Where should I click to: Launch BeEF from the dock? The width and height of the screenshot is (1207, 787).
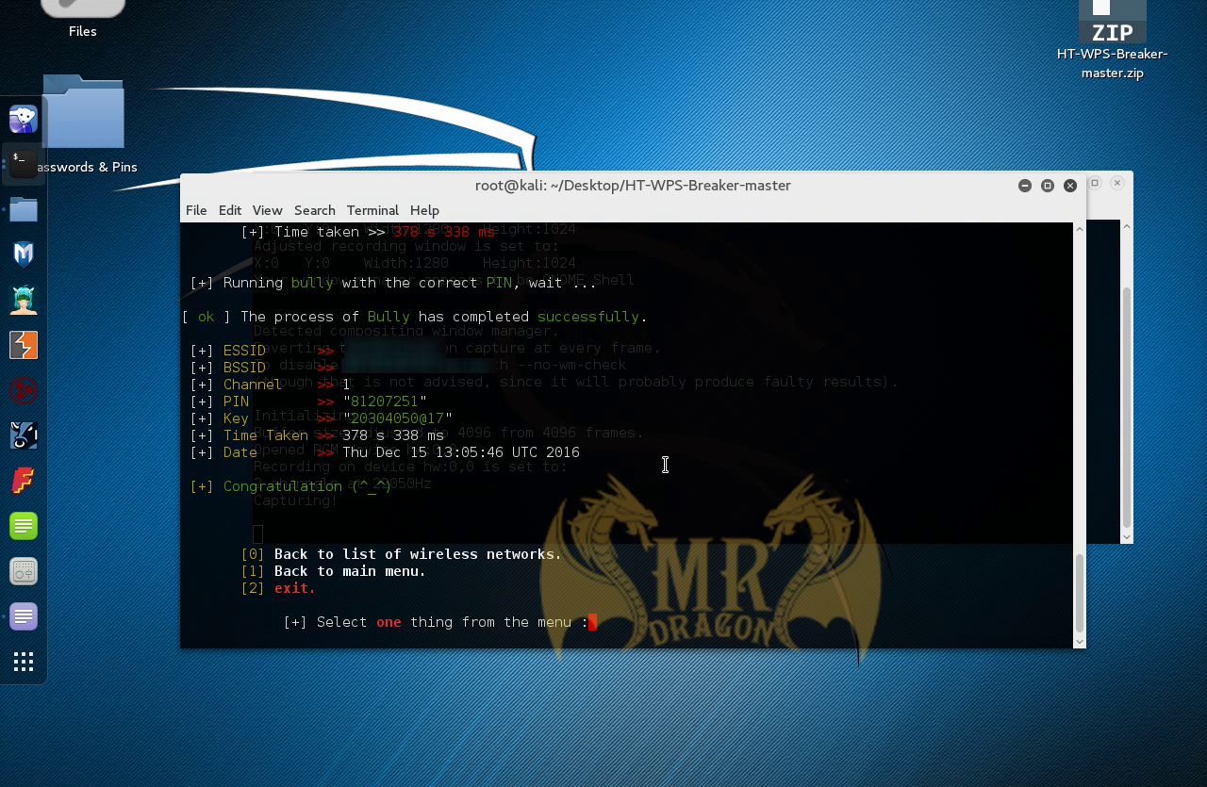click(x=24, y=435)
